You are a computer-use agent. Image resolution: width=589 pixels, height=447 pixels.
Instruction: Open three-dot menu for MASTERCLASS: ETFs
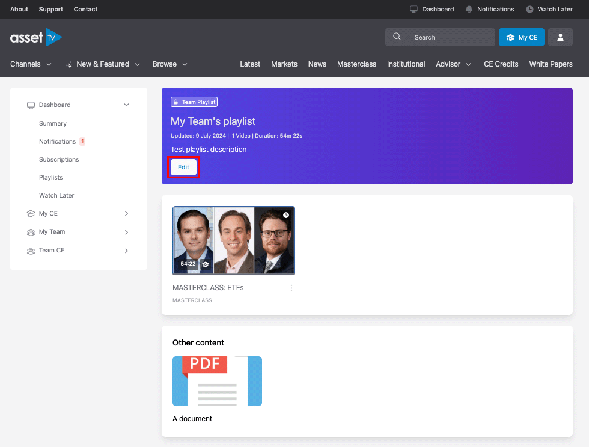pyautogui.click(x=291, y=288)
